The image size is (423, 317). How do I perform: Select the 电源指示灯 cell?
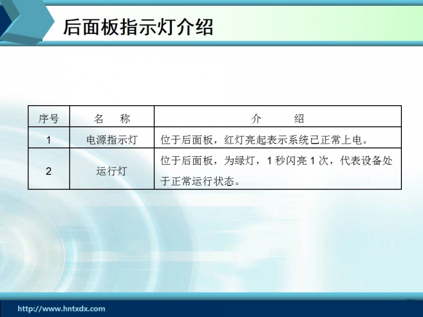pos(112,137)
